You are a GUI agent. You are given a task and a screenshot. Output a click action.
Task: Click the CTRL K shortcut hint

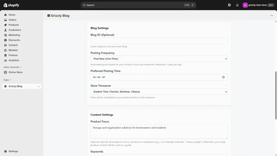point(189,5)
